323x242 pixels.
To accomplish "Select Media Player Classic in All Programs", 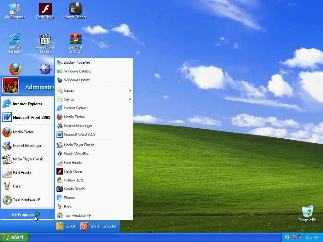I will click(x=94, y=145).
